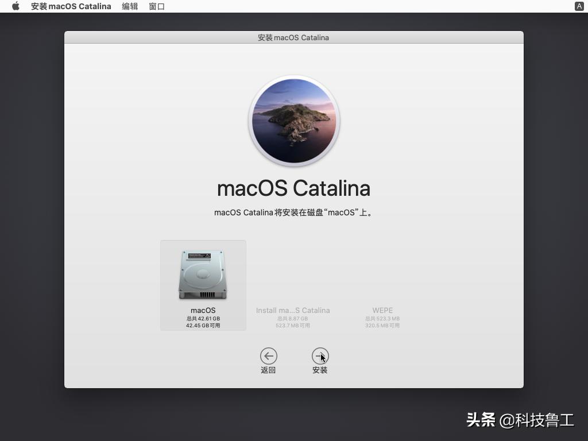Click the install arrow circle icon
Viewport: 588px width, 441px height.
coord(320,355)
